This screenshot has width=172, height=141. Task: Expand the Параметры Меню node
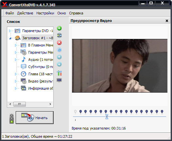pyautogui.click(x=16, y=52)
